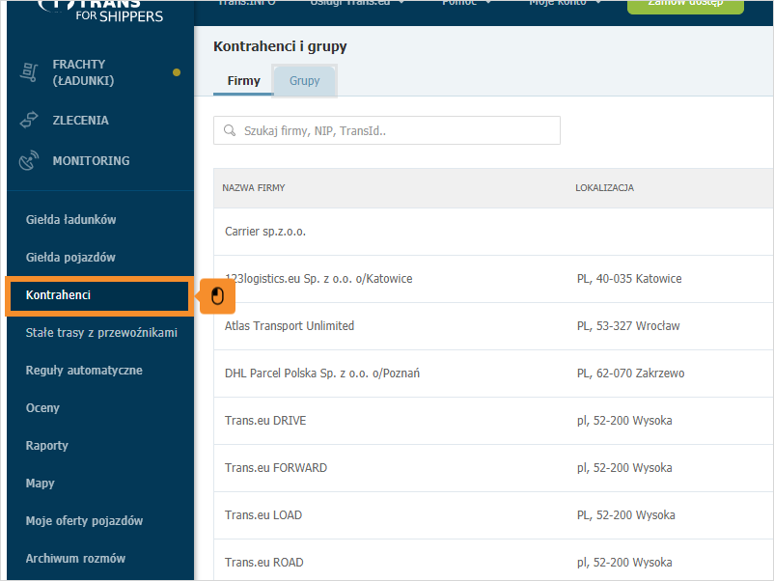Open Giełda ładunków in sidebar

coord(70,220)
